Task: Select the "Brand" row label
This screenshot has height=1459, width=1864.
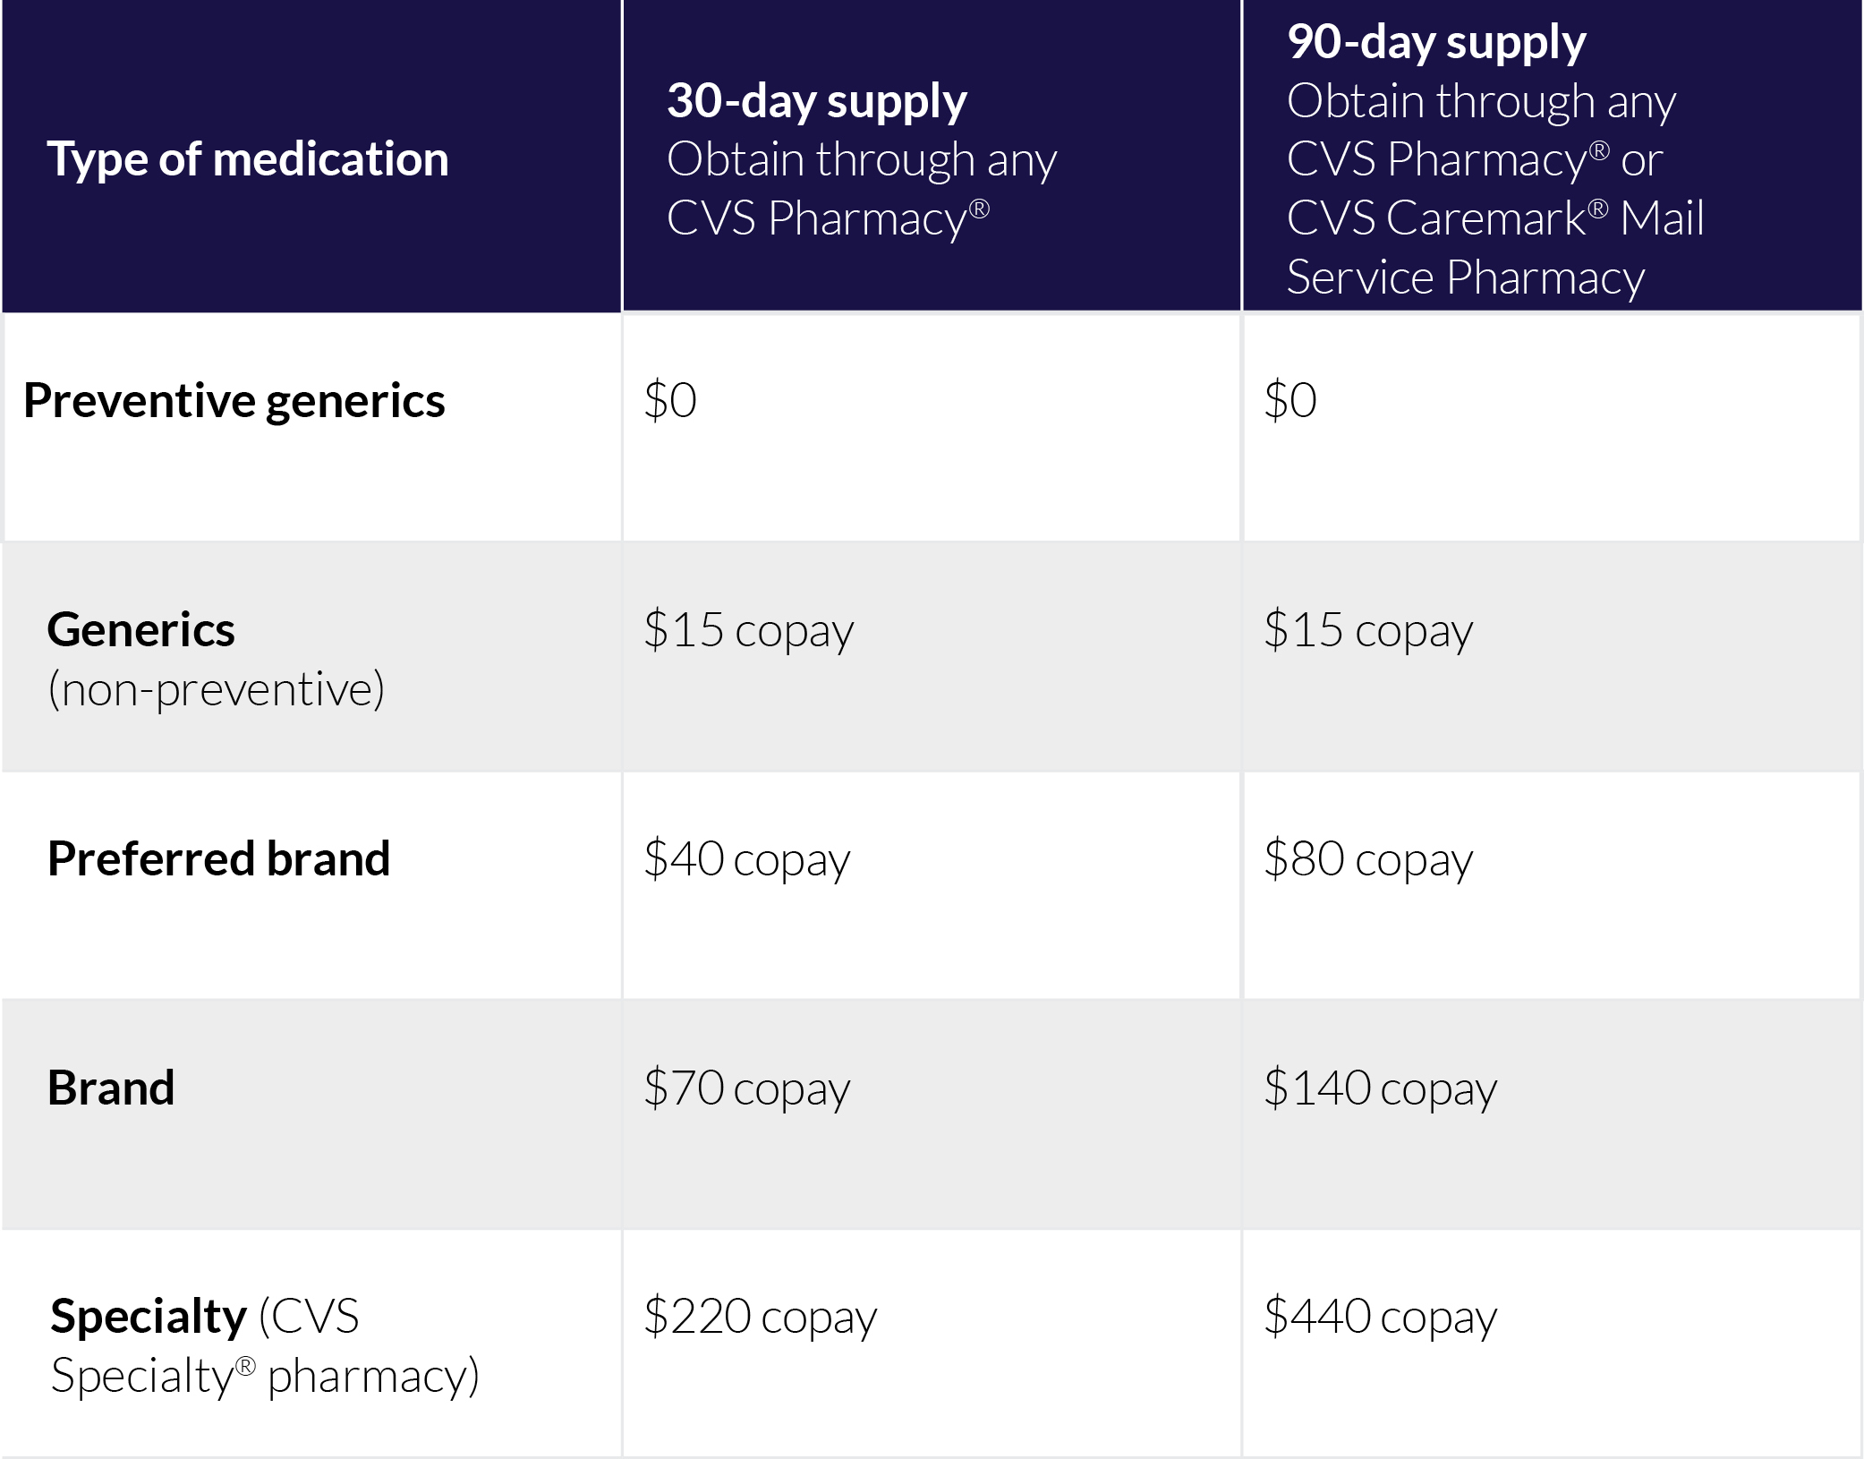Action: [111, 1088]
